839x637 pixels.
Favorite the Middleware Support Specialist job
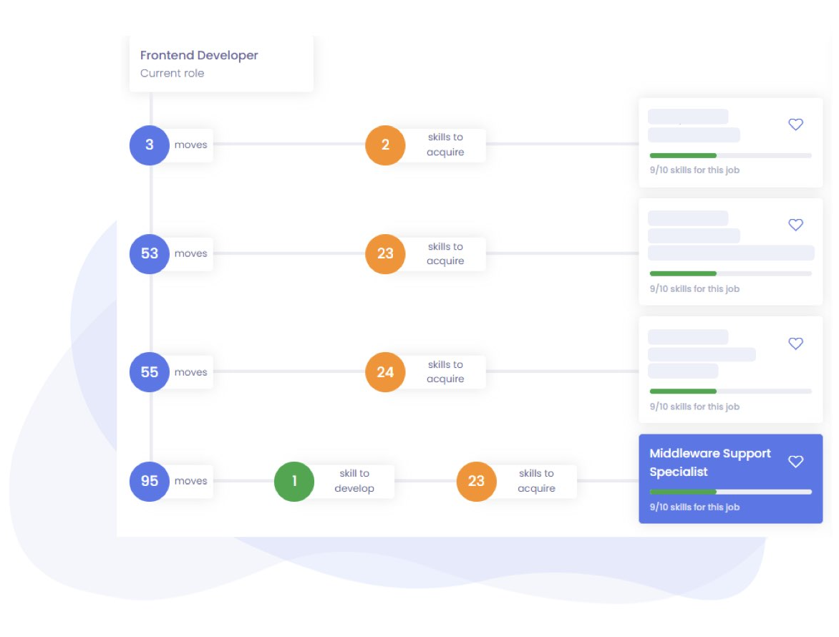pos(795,462)
